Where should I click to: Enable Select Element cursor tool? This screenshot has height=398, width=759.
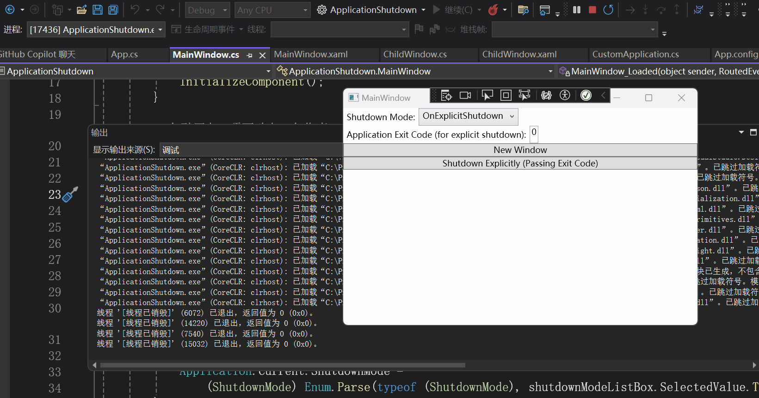click(487, 95)
